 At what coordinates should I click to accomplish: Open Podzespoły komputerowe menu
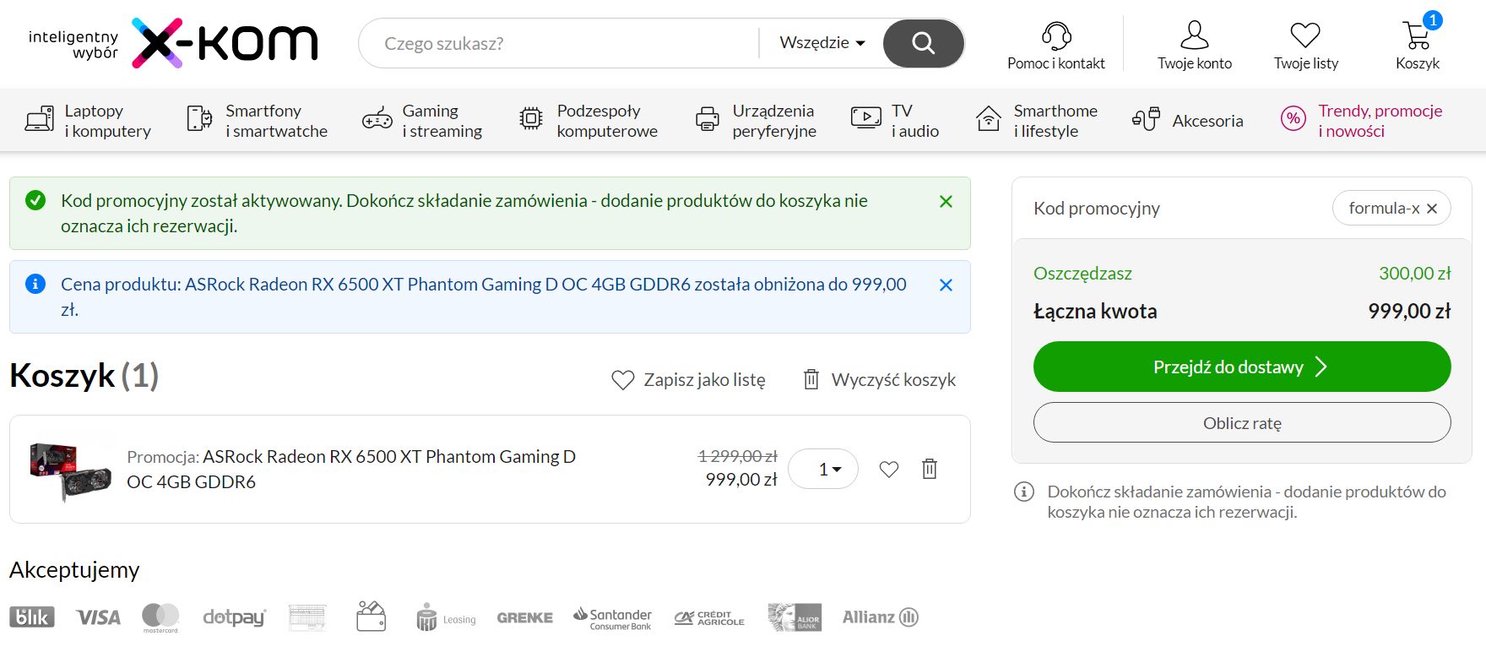click(x=588, y=121)
